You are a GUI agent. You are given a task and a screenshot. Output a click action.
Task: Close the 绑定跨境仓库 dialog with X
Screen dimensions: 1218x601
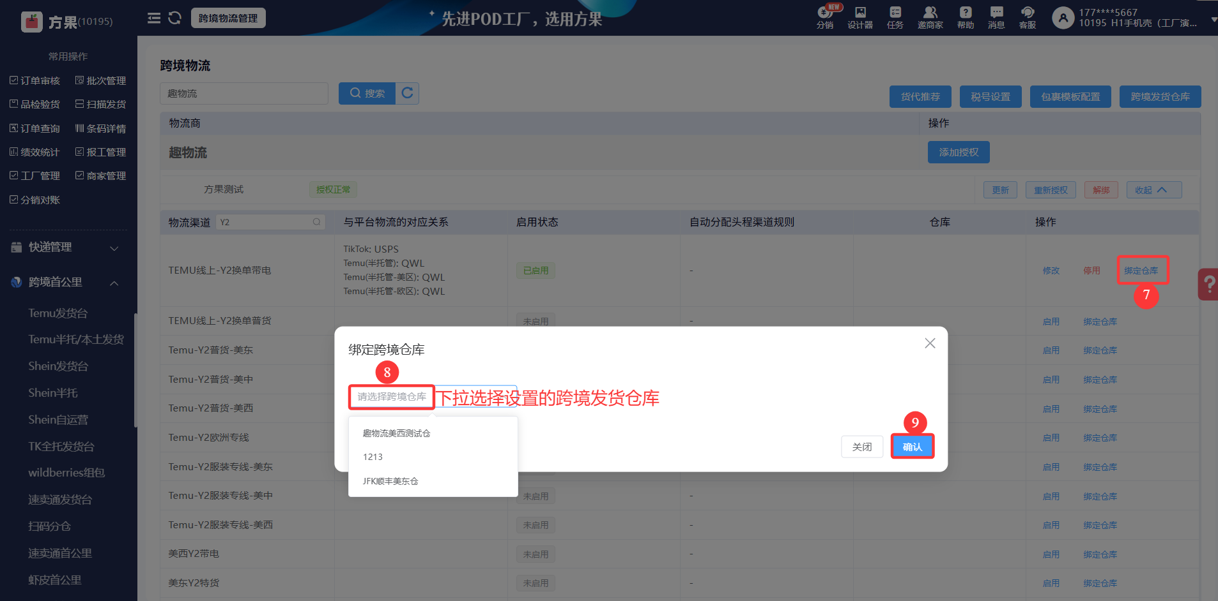click(x=930, y=343)
